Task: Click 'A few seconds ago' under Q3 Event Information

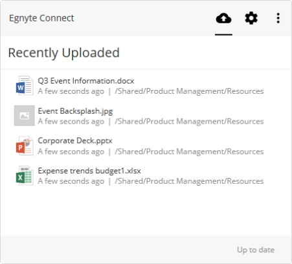Action: point(71,91)
